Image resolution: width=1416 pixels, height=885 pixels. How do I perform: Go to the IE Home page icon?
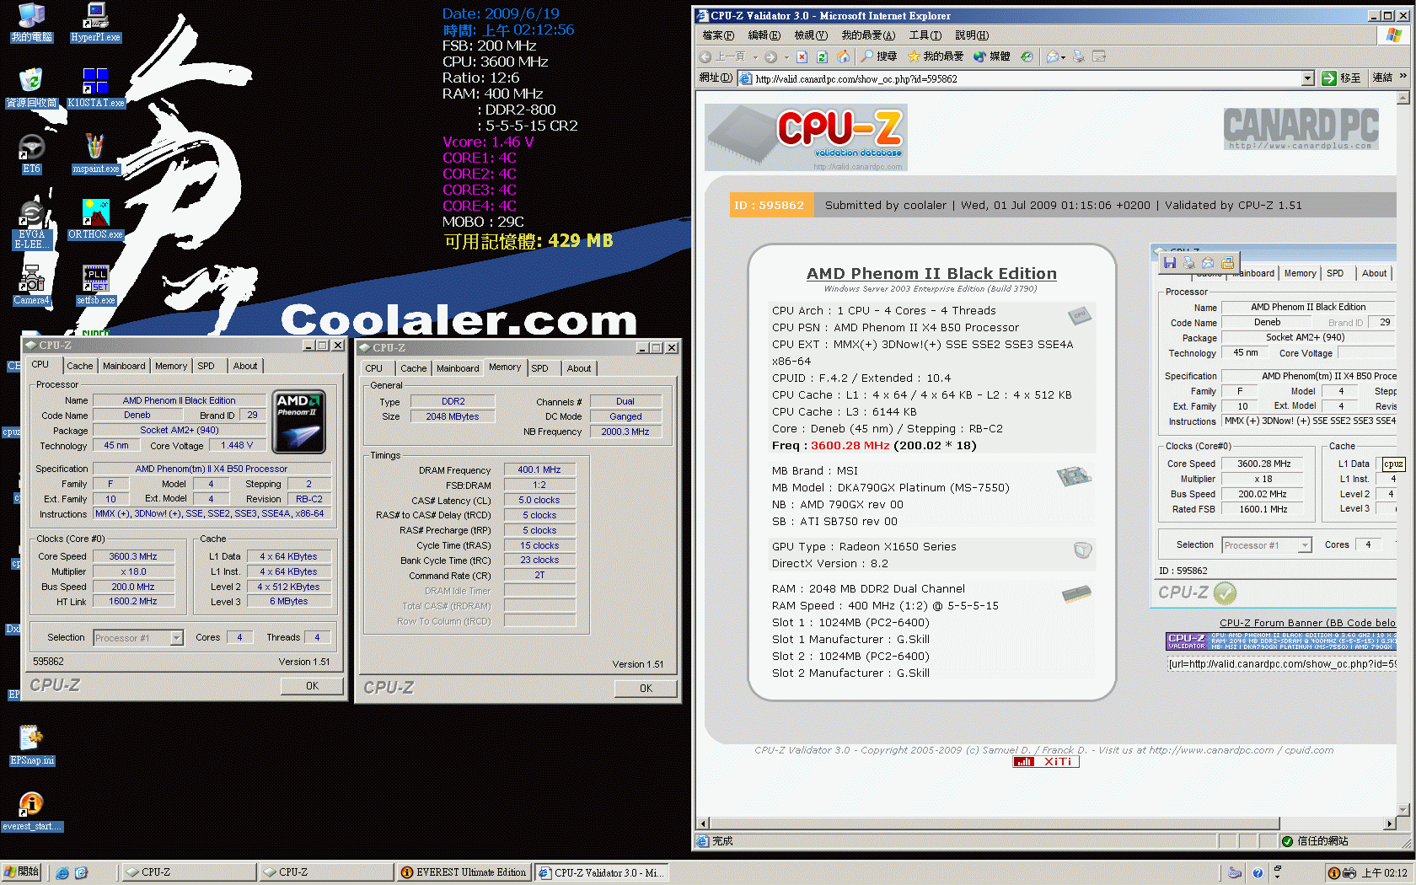point(844,56)
